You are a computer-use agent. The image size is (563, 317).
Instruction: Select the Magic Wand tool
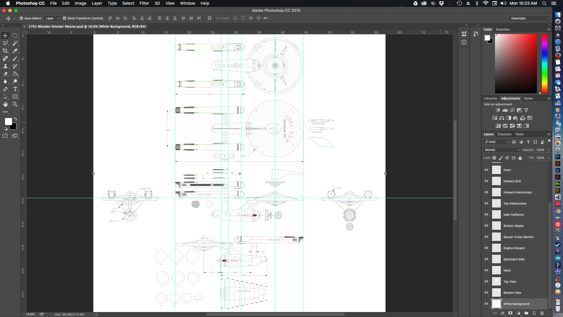(x=15, y=43)
